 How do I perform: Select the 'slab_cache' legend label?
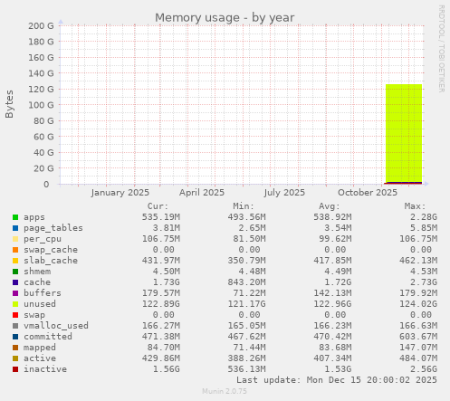tap(51, 261)
